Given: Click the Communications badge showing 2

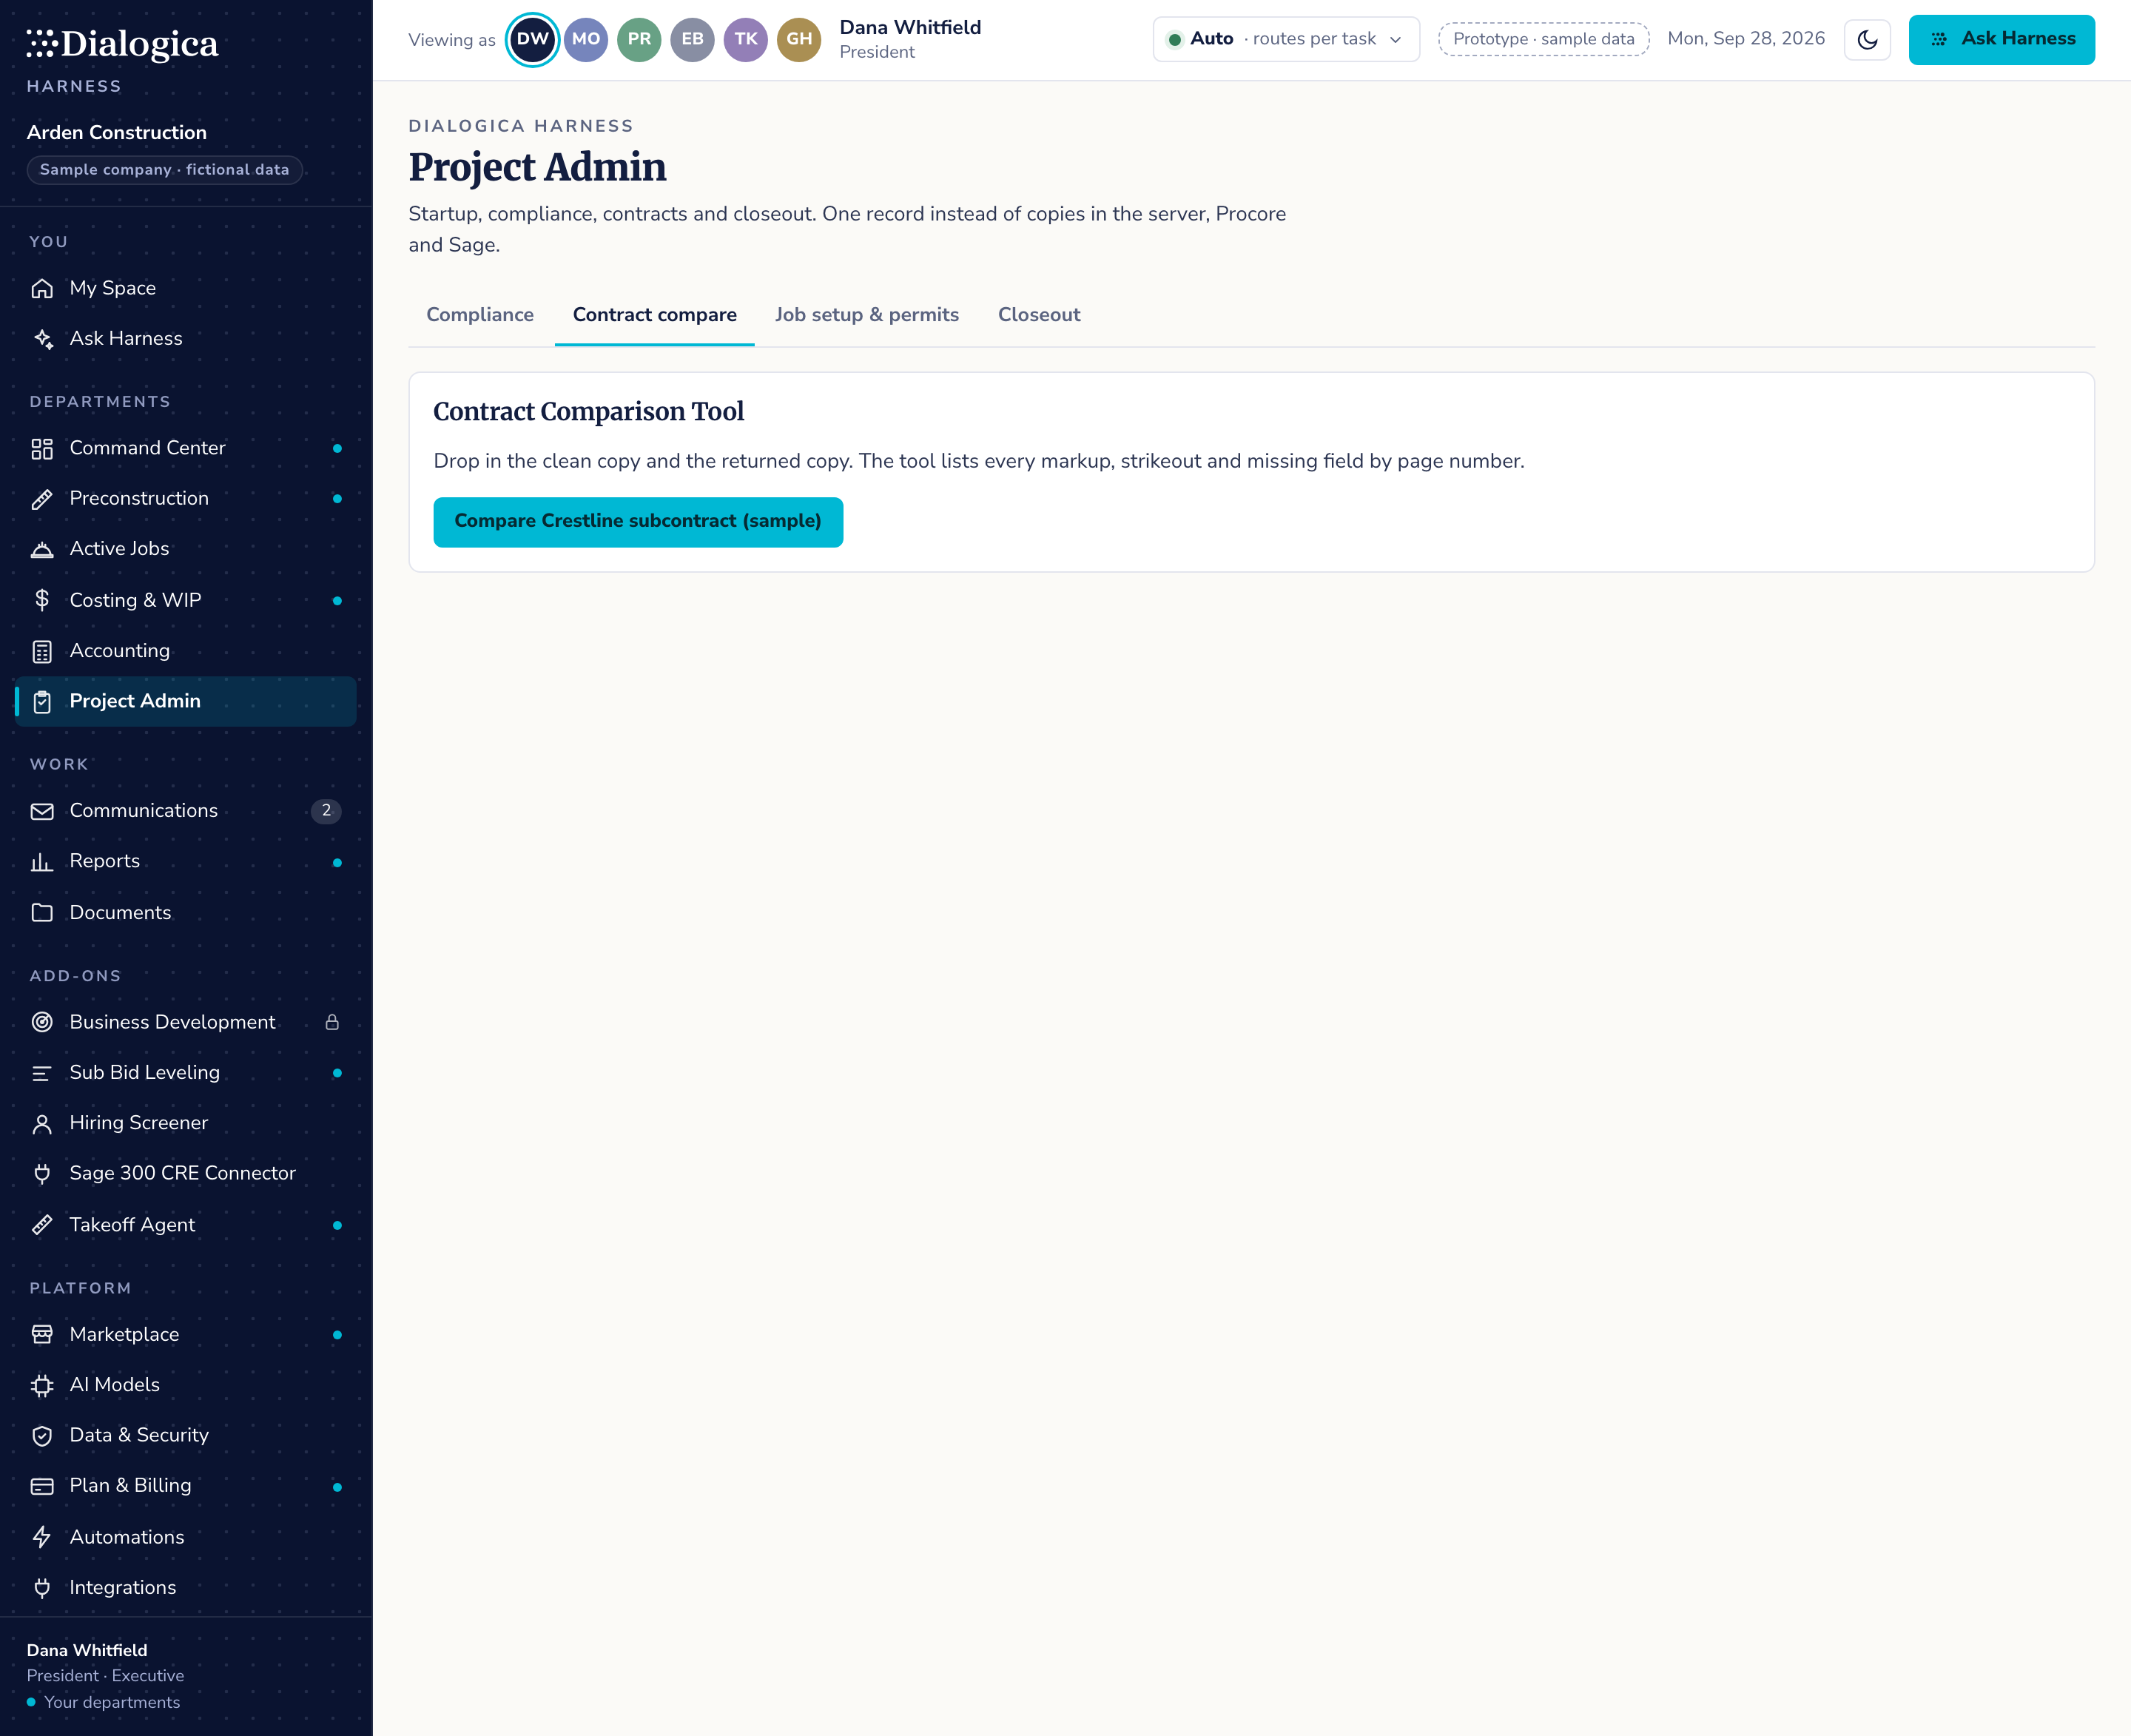Looking at the screenshot, I should [326, 811].
